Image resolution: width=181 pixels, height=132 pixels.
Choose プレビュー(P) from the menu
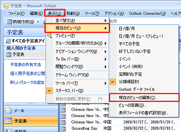click(77, 36)
